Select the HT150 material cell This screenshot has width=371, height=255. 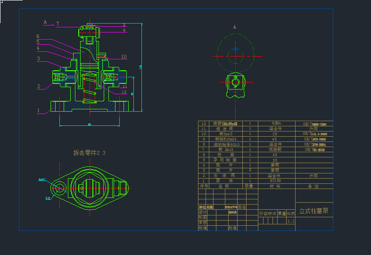point(275,181)
